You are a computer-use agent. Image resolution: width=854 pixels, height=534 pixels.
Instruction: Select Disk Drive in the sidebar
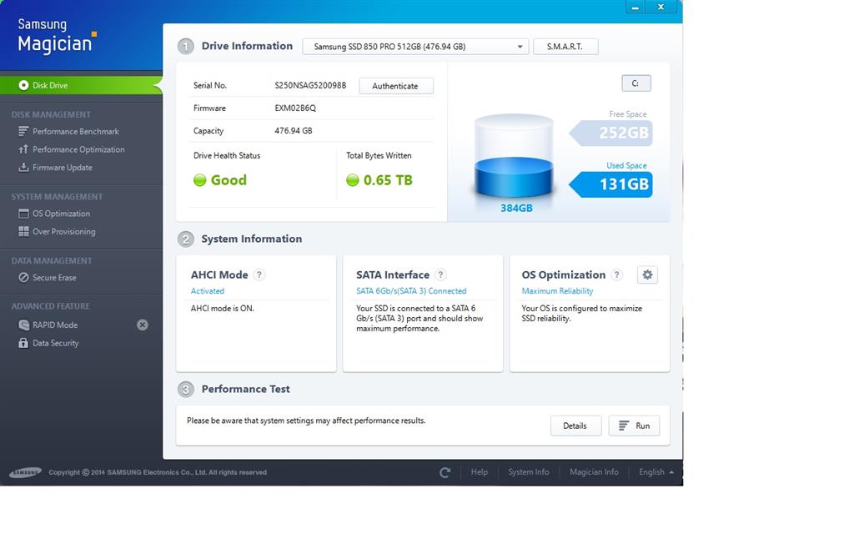tap(81, 85)
